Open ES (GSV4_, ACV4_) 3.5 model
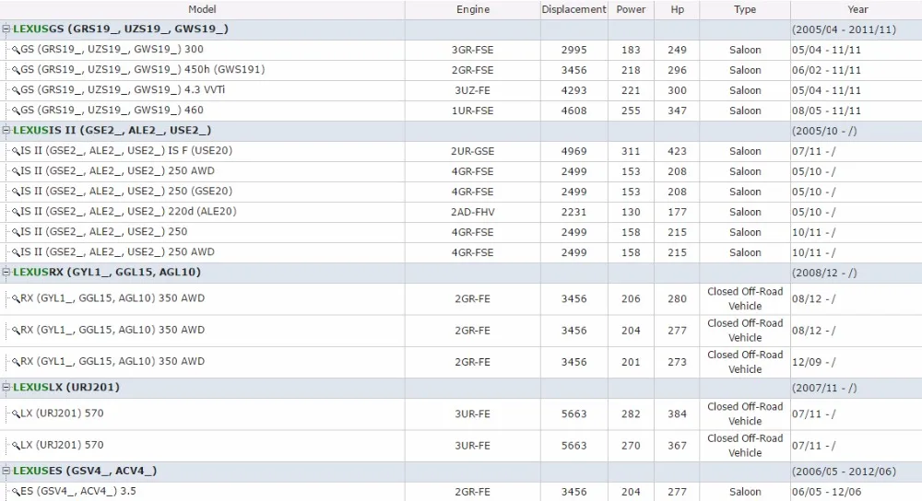Viewport: 922px width, 501px height. pos(78,491)
